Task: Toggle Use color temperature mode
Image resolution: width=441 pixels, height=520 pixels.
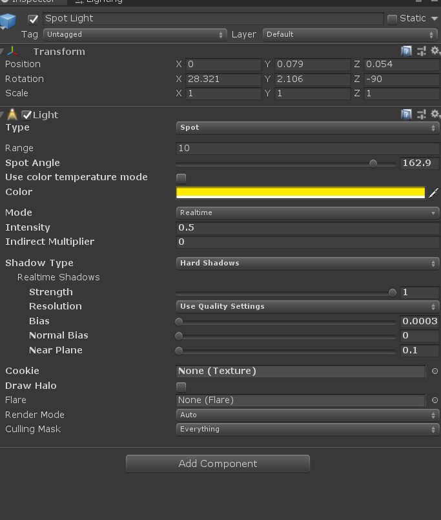Action: click(x=181, y=177)
